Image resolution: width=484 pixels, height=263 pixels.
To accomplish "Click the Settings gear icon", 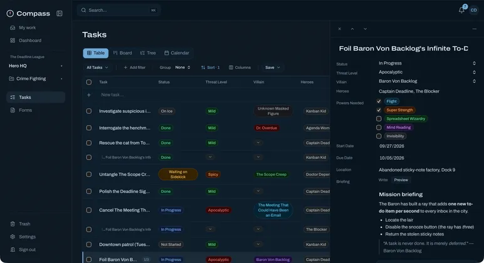I will (x=13, y=237).
